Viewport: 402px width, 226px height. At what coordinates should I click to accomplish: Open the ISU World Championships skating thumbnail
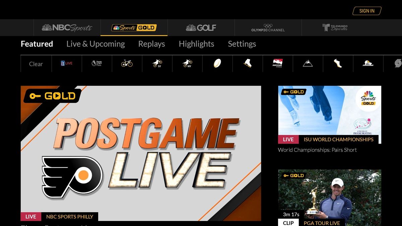pos(330,115)
